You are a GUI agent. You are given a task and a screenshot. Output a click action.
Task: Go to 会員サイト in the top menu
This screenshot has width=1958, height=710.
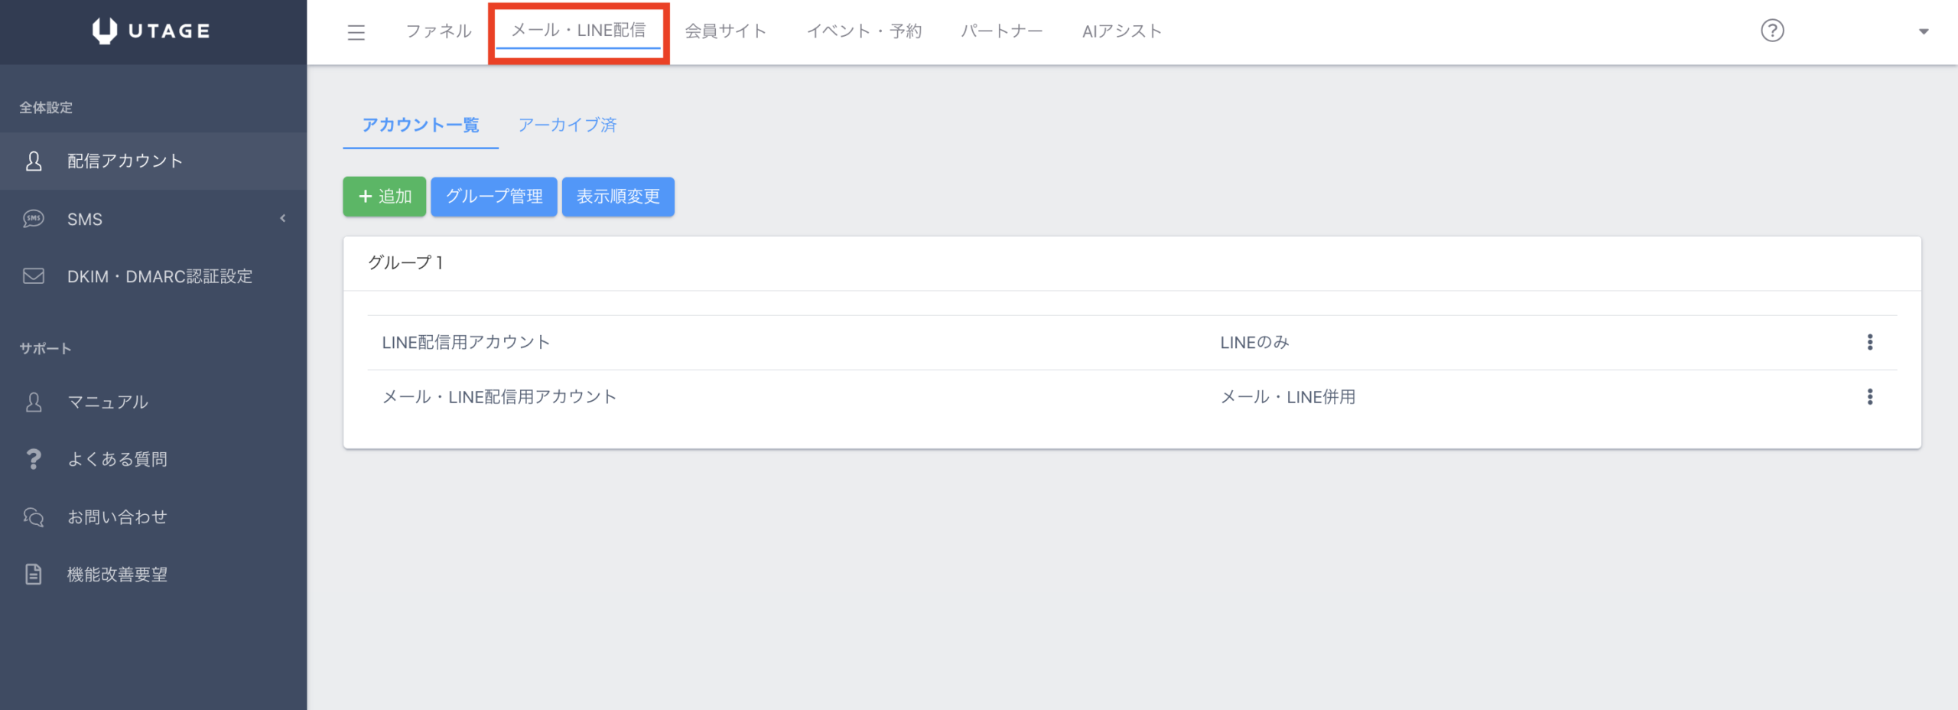pyautogui.click(x=725, y=31)
